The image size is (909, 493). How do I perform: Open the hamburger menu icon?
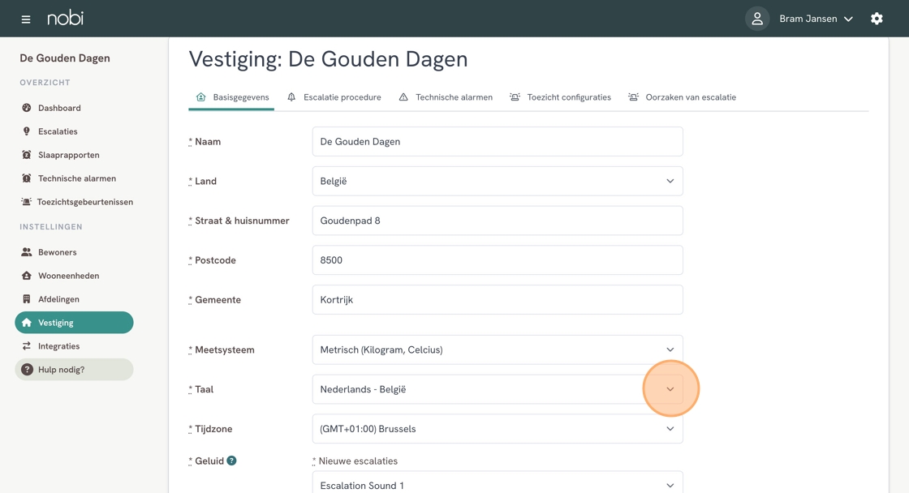click(26, 19)
